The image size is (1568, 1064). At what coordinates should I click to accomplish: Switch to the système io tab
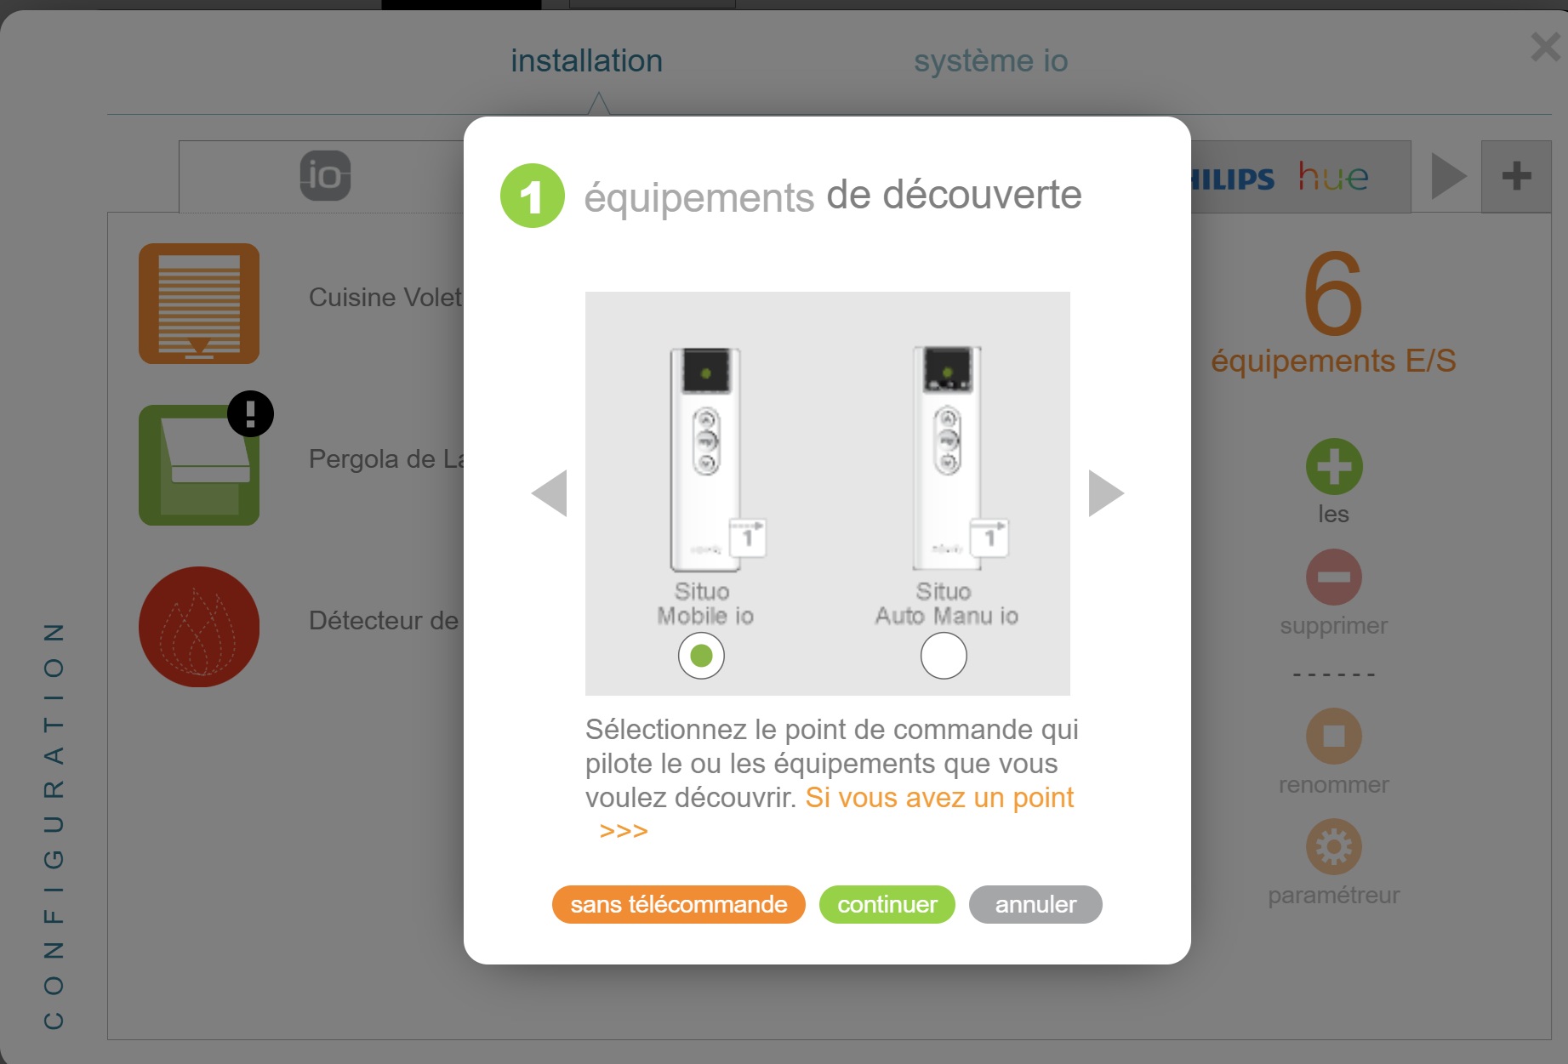[x=990, y=61]
